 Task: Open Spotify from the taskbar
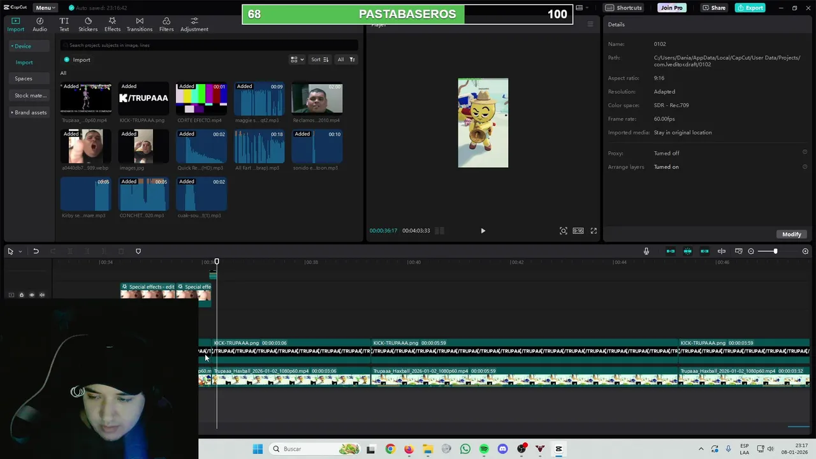click(x=484, y=449)
